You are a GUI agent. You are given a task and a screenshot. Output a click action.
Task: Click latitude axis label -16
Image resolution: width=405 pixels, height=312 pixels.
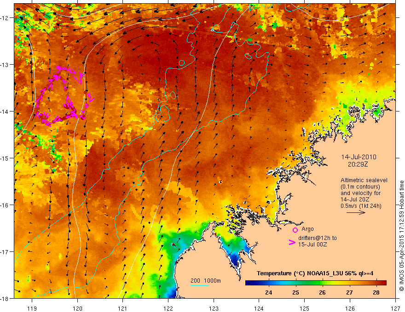click(x=5, y=205)
